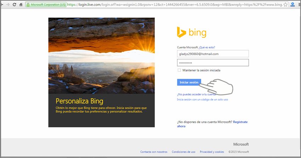Focus the email field with gladys290860@hotmail.com
Viewport: 301px width, 158px height.
pyautogui.click(x=213, y=54)
